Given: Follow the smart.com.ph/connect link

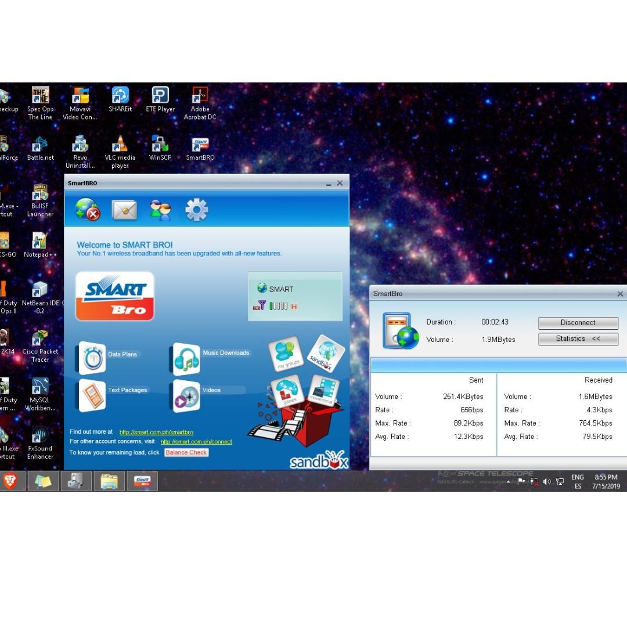Looking at the screenshot, I should coord(196,442).
